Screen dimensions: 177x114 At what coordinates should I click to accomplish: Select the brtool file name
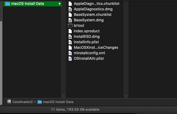point(79,26)
